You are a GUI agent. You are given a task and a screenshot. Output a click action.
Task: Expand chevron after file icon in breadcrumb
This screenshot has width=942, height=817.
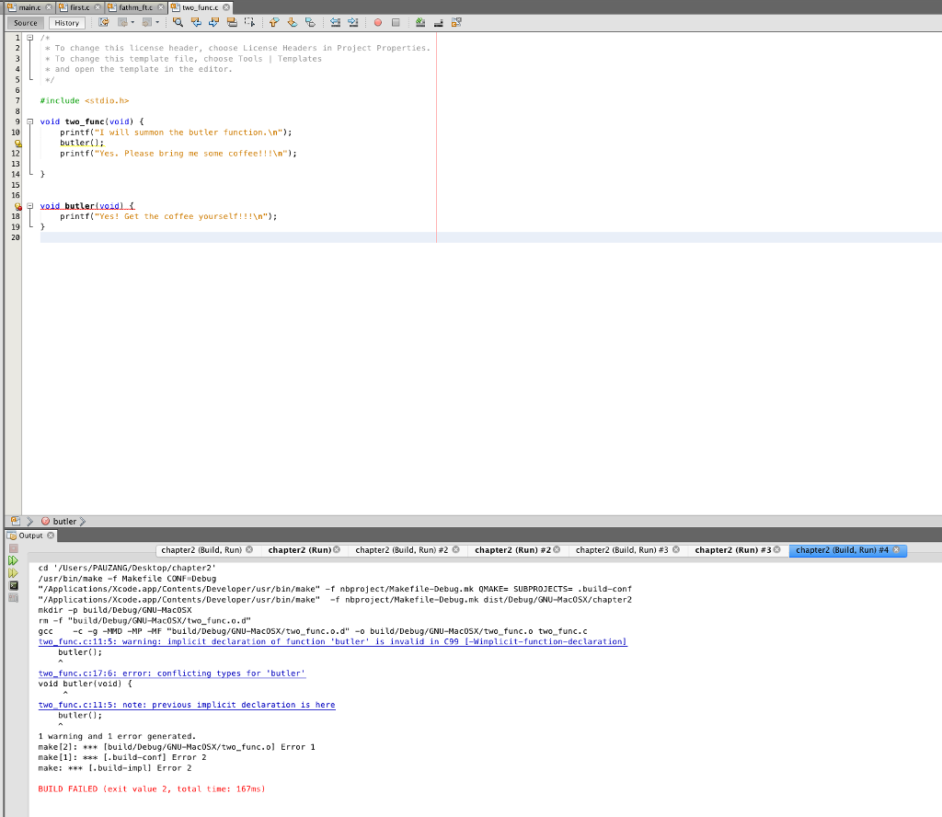coord(29,522)
